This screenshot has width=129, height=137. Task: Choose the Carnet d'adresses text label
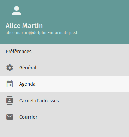39,101
